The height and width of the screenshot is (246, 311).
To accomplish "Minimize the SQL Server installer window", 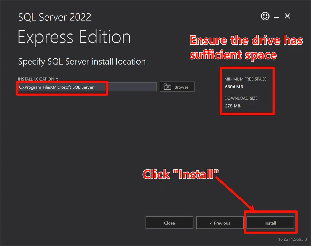I will [x=276, y=18].
